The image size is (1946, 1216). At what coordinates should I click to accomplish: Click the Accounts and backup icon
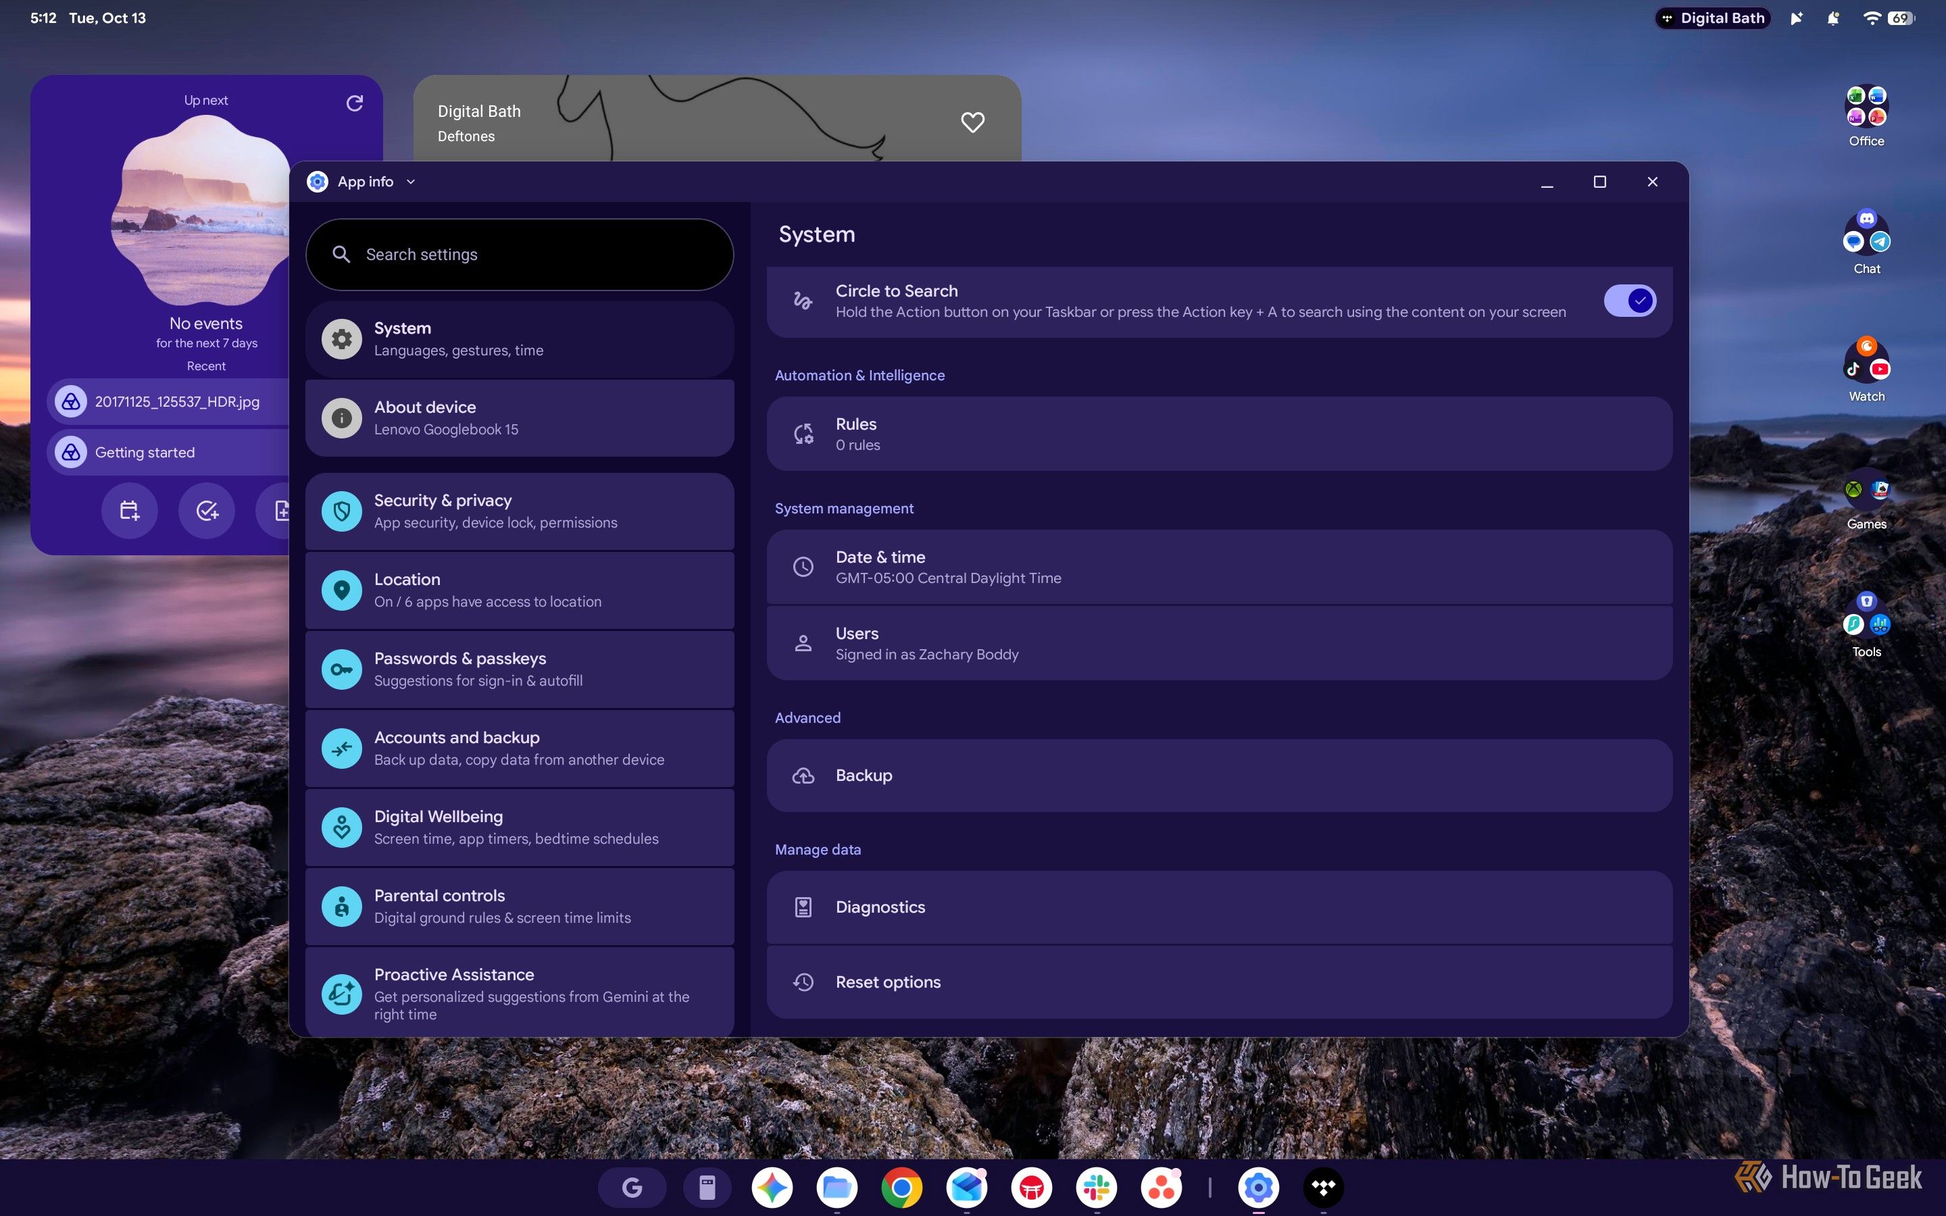click(342, 748)
